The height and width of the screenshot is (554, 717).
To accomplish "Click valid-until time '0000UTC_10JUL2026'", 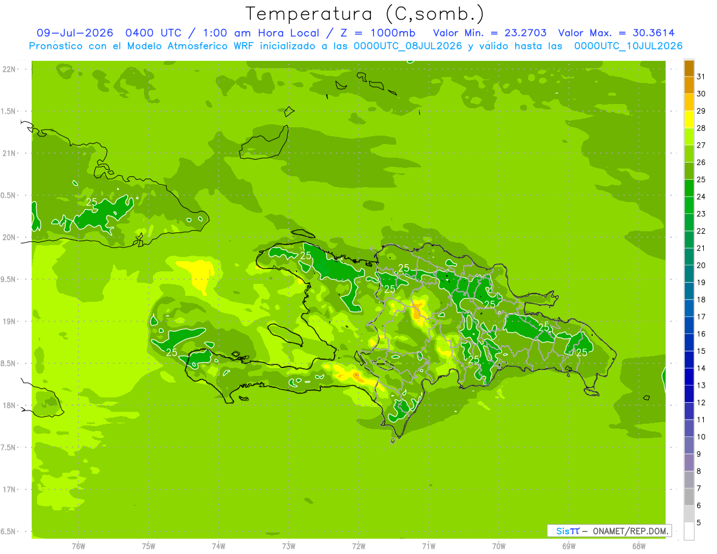I will tap(629, 46).
